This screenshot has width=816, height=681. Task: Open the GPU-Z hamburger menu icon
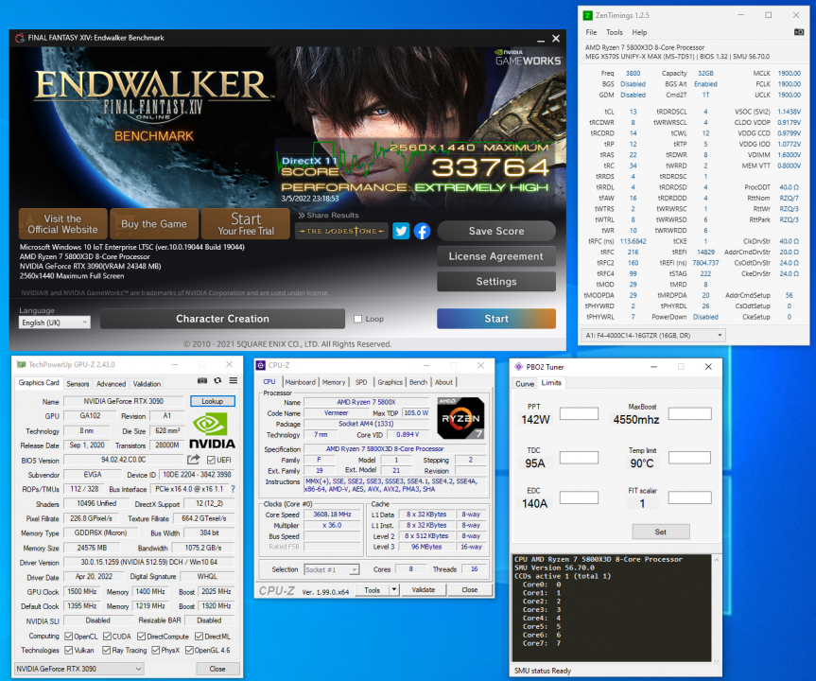[233, 380]
